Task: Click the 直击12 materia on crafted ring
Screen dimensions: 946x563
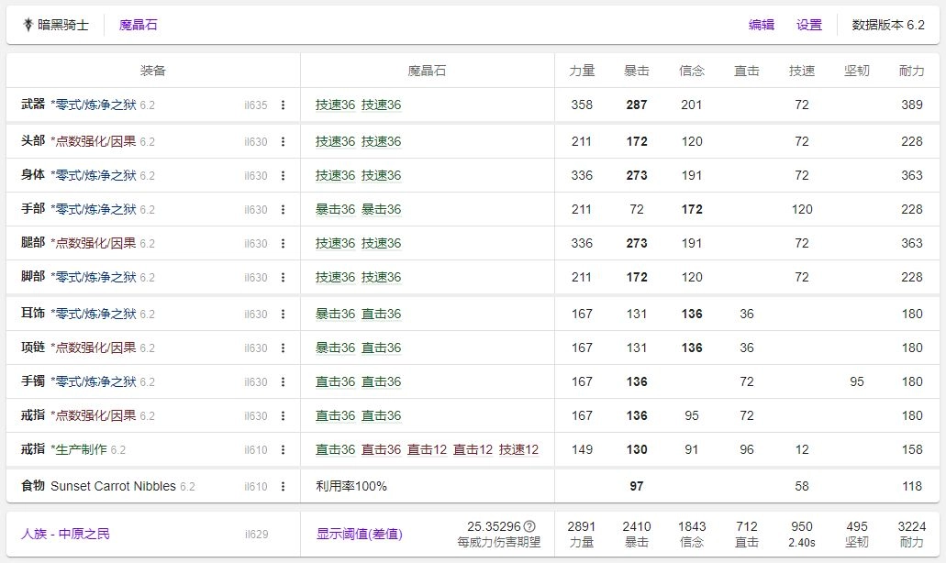Action: click(x=427, y=449)
